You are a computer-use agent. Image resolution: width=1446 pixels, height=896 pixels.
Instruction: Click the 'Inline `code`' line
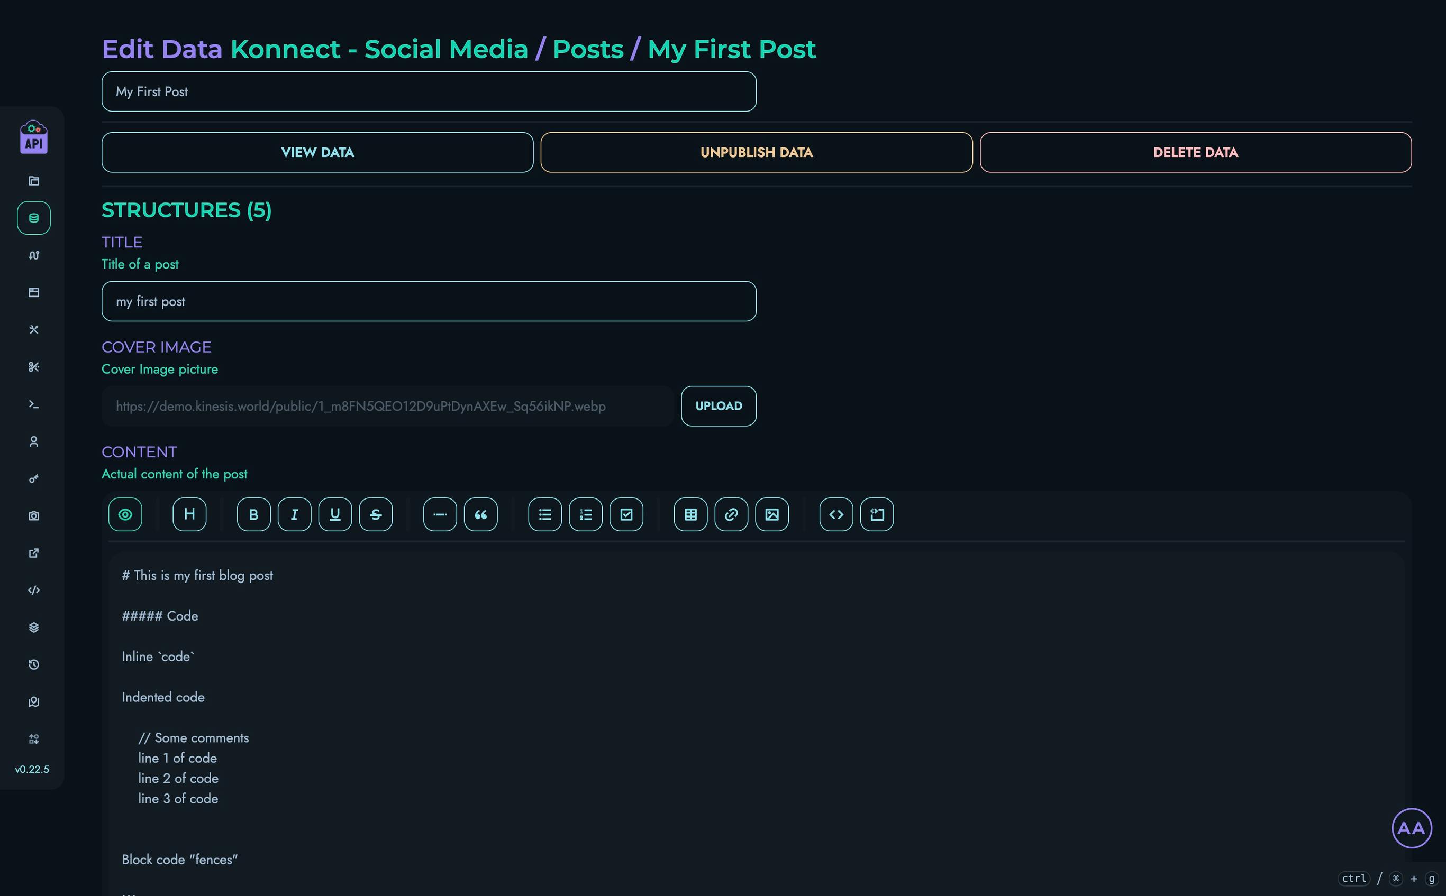[158, 657]
